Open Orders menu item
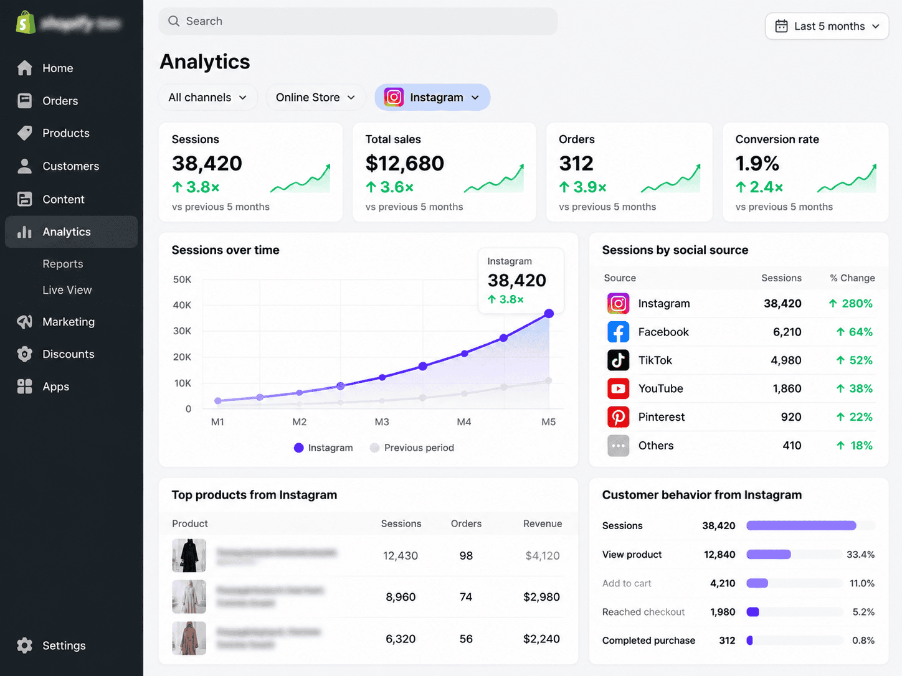 click(71, 101)
